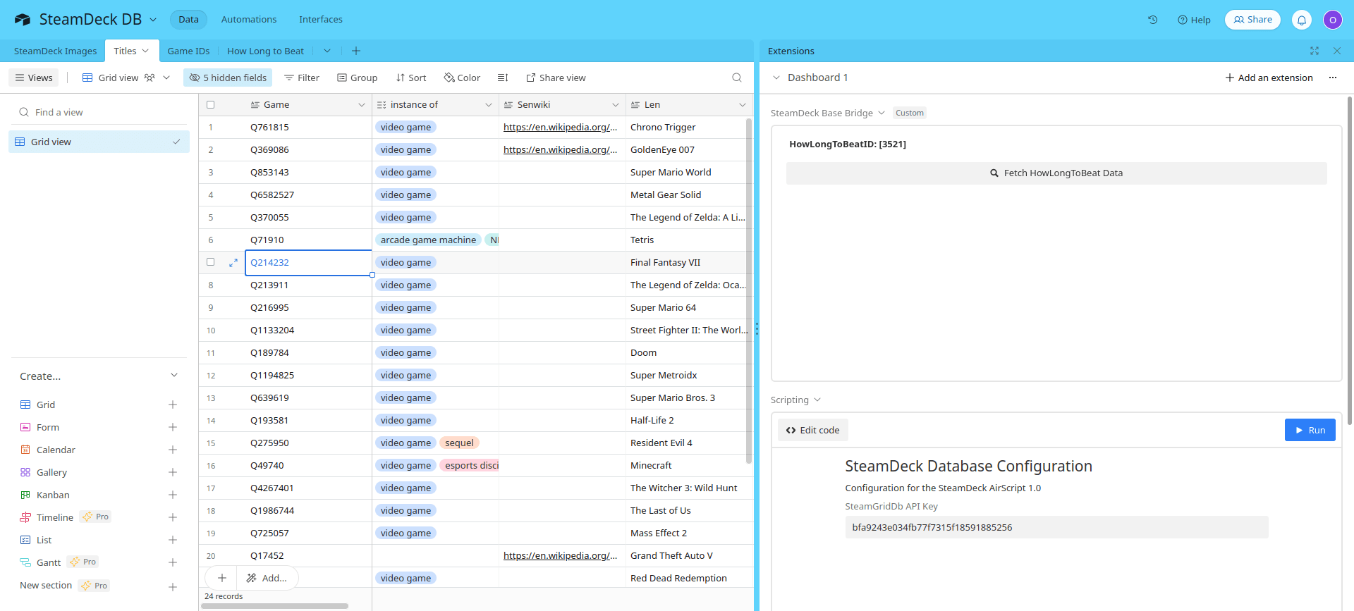Click SteamGridDb API Key input field

point(1056,527)
